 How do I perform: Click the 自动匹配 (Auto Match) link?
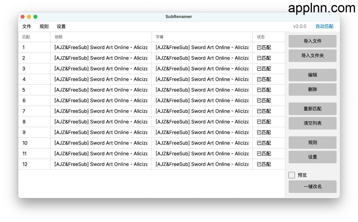(324, 26)
